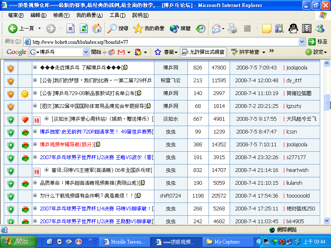This screenshot has width=331, height=248.
Task: Open the address bar URL dropdown
Action: (302, 42)
